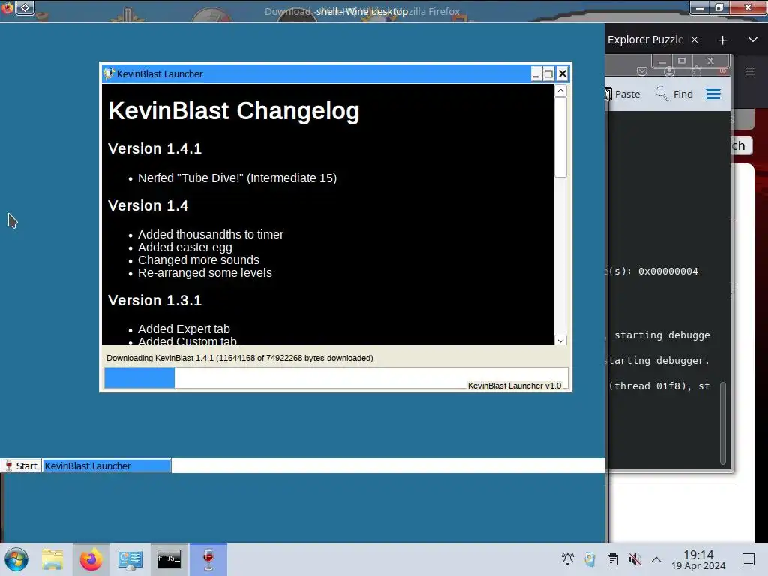Screen dimensions: 768x576
Task: Maximize the KevinBlast Launcher window
Action: coord(548,74)
